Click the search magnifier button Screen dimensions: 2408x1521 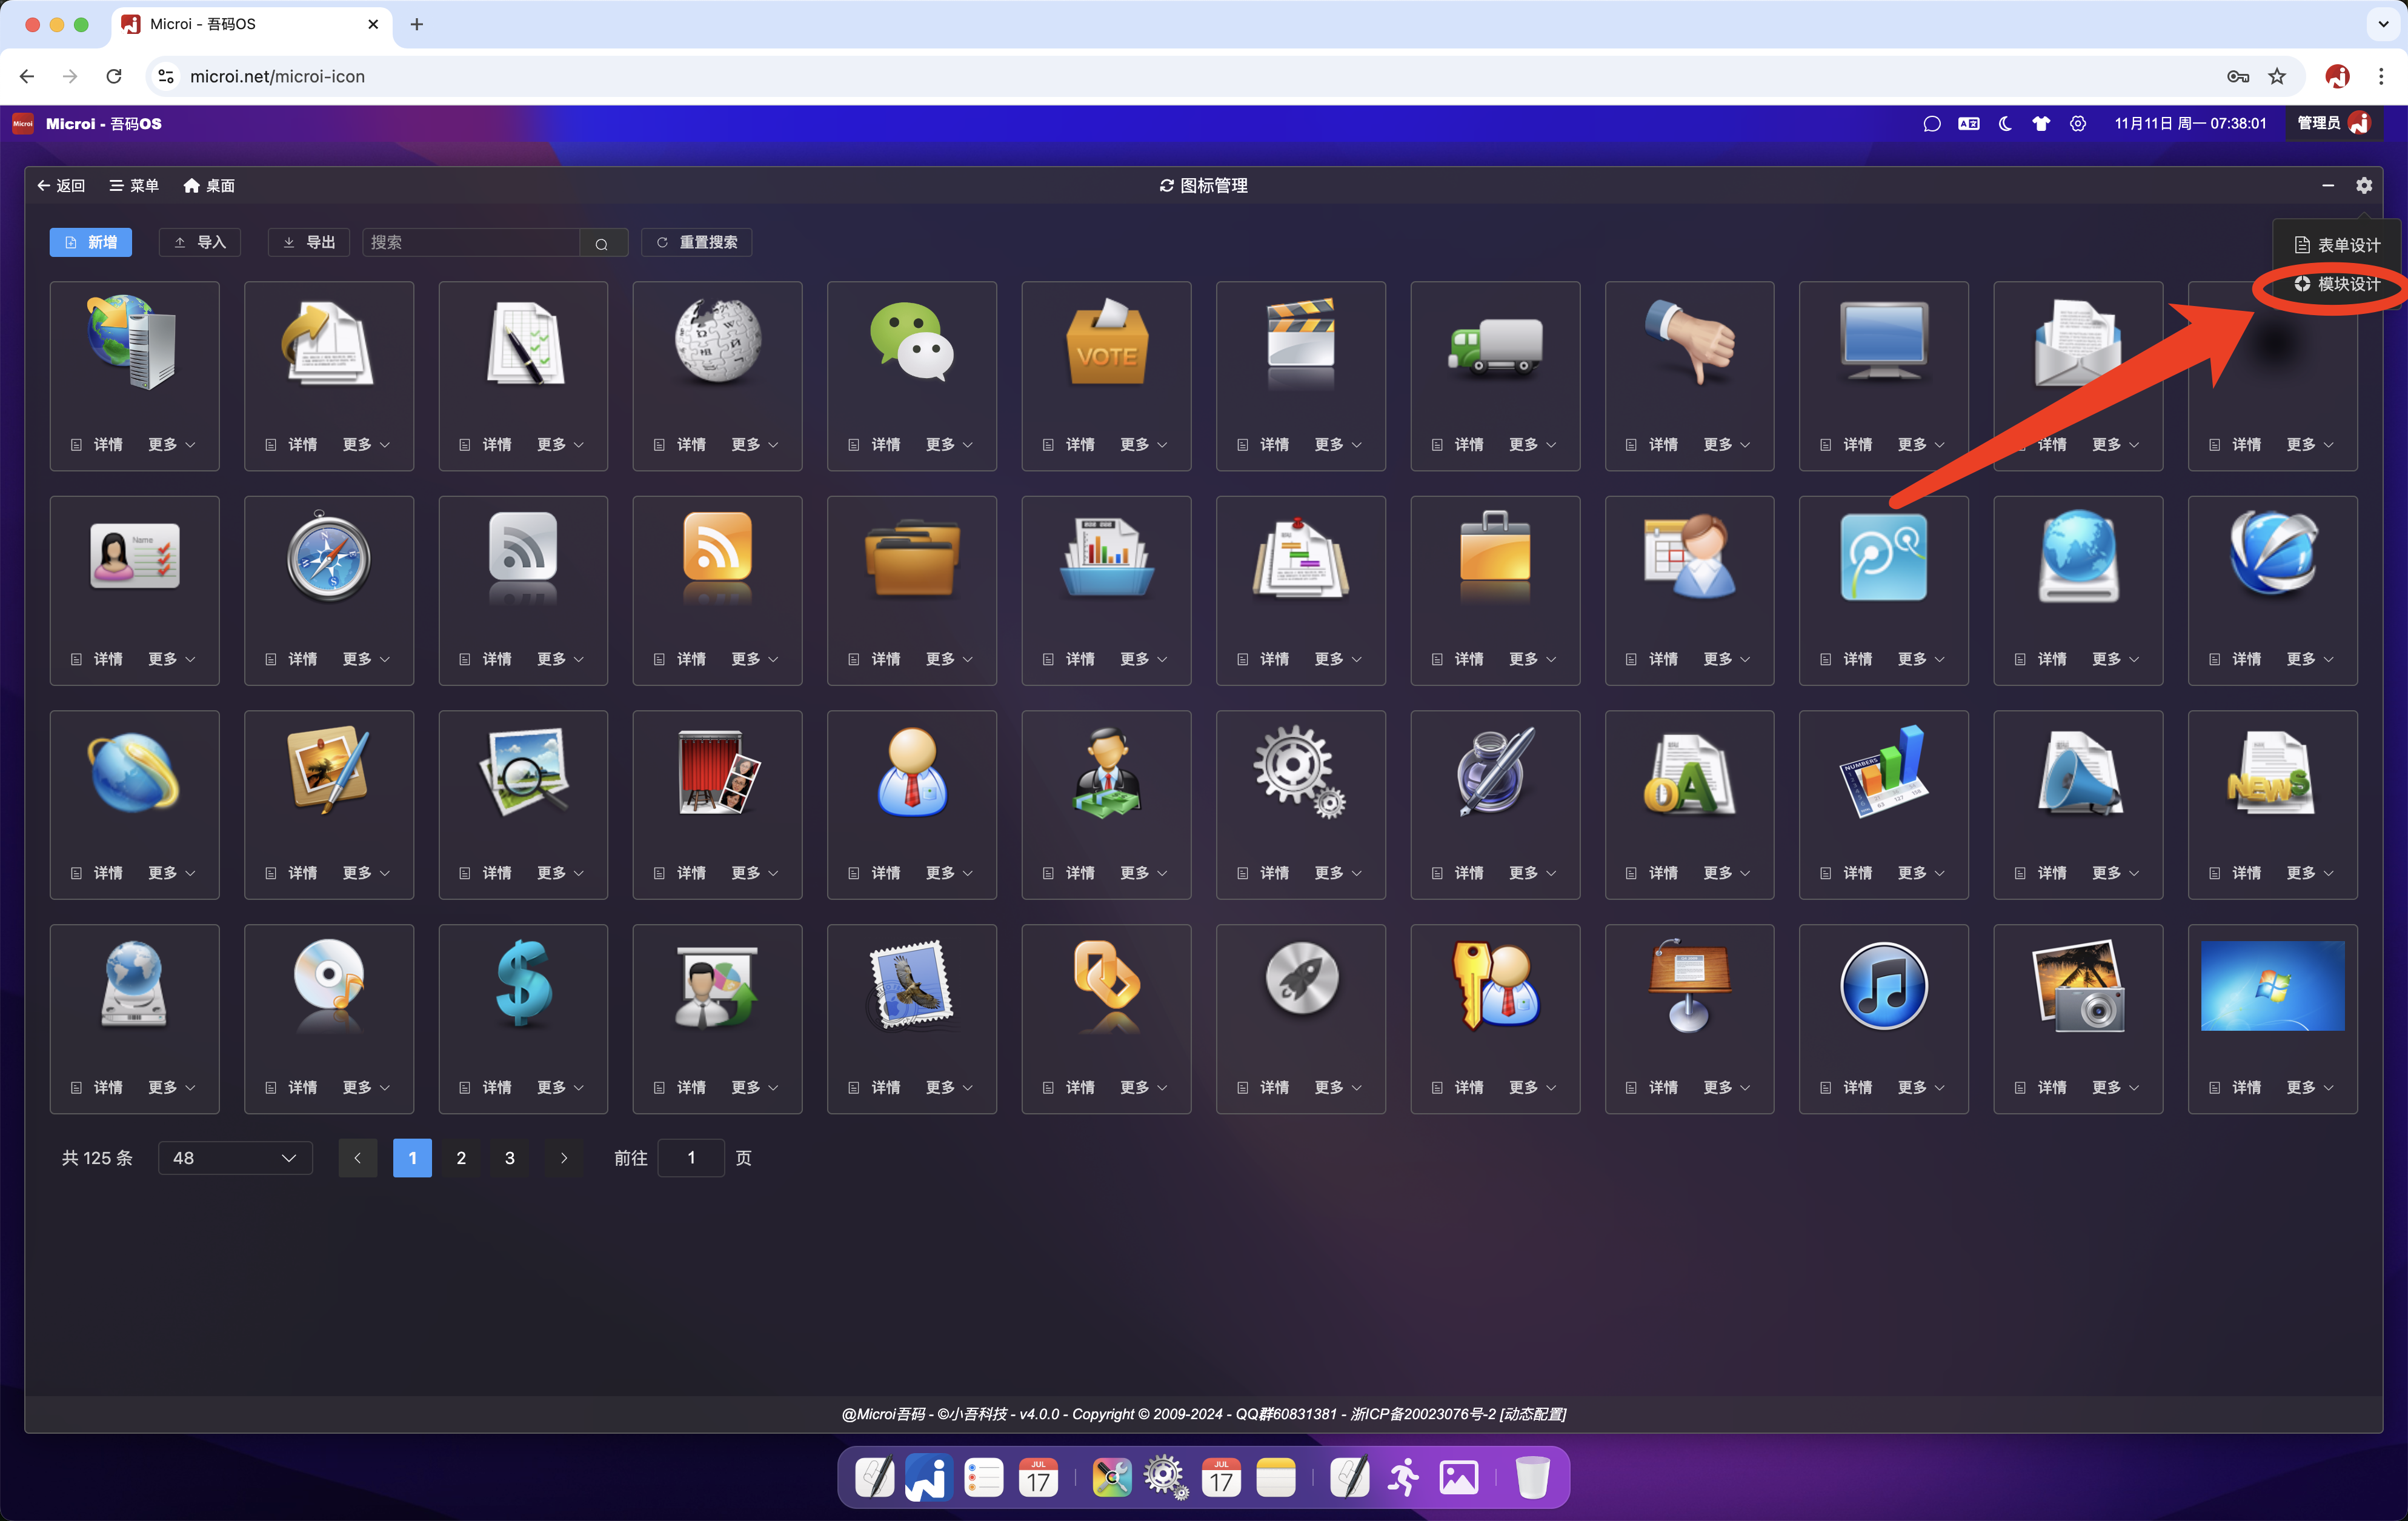click(602, 243)
